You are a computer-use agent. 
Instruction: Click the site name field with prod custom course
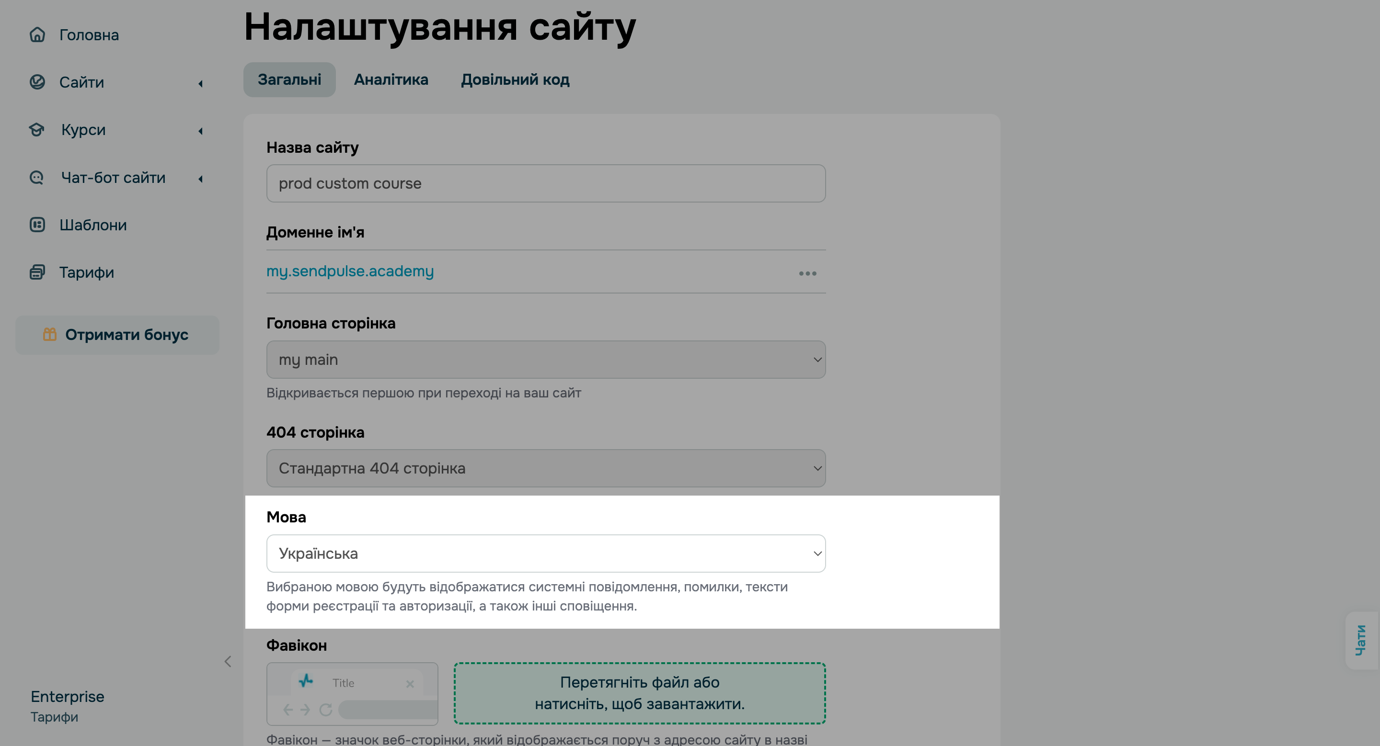coord(545,183)
